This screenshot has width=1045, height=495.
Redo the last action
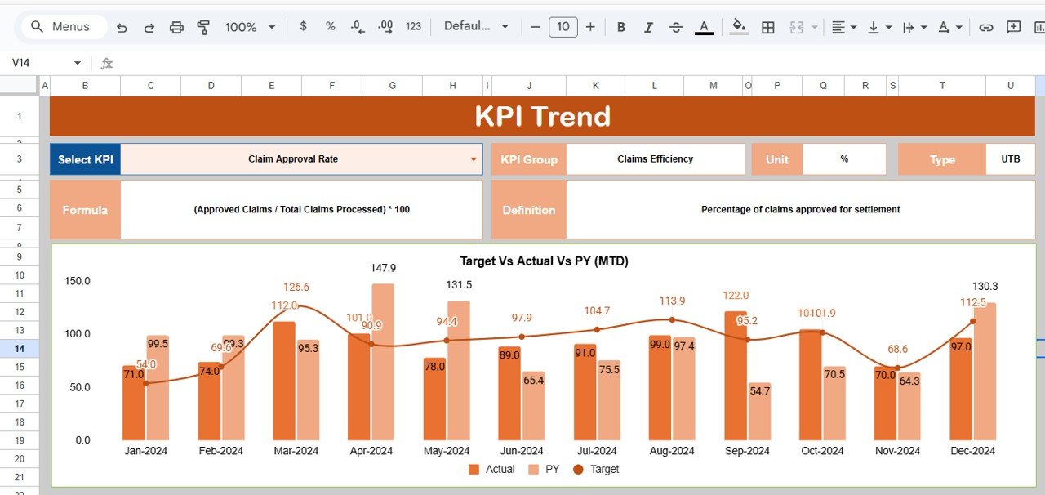(149, 27)
